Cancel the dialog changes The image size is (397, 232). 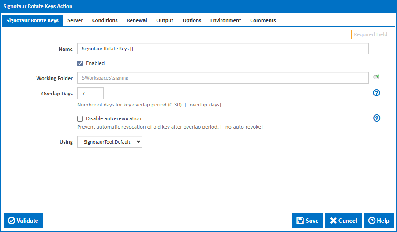(x=343, y=221)
